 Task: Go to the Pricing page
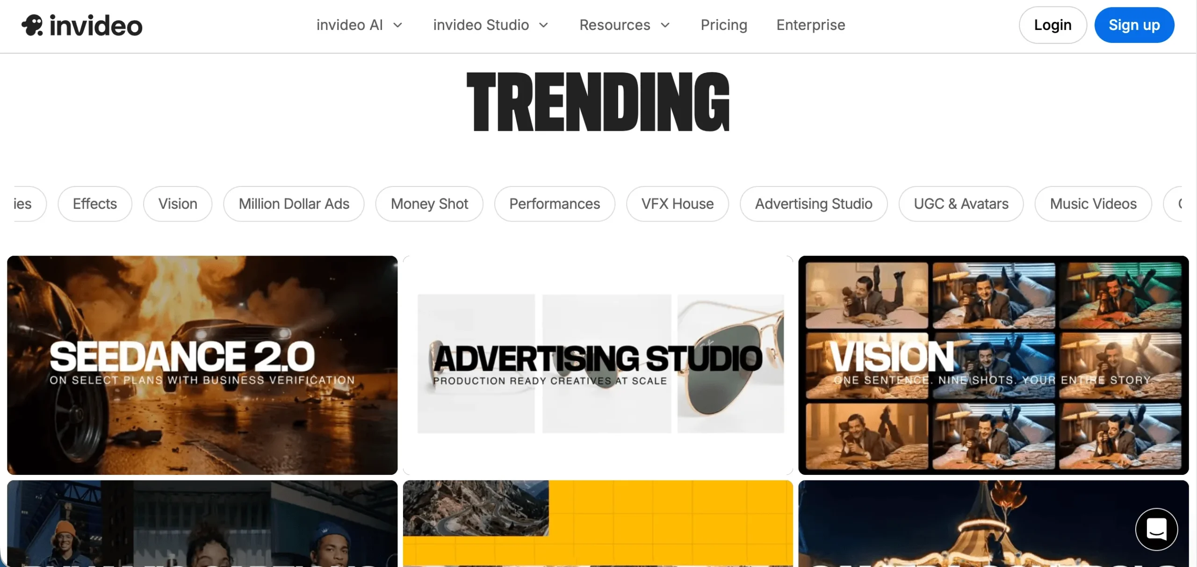[723, 25]
